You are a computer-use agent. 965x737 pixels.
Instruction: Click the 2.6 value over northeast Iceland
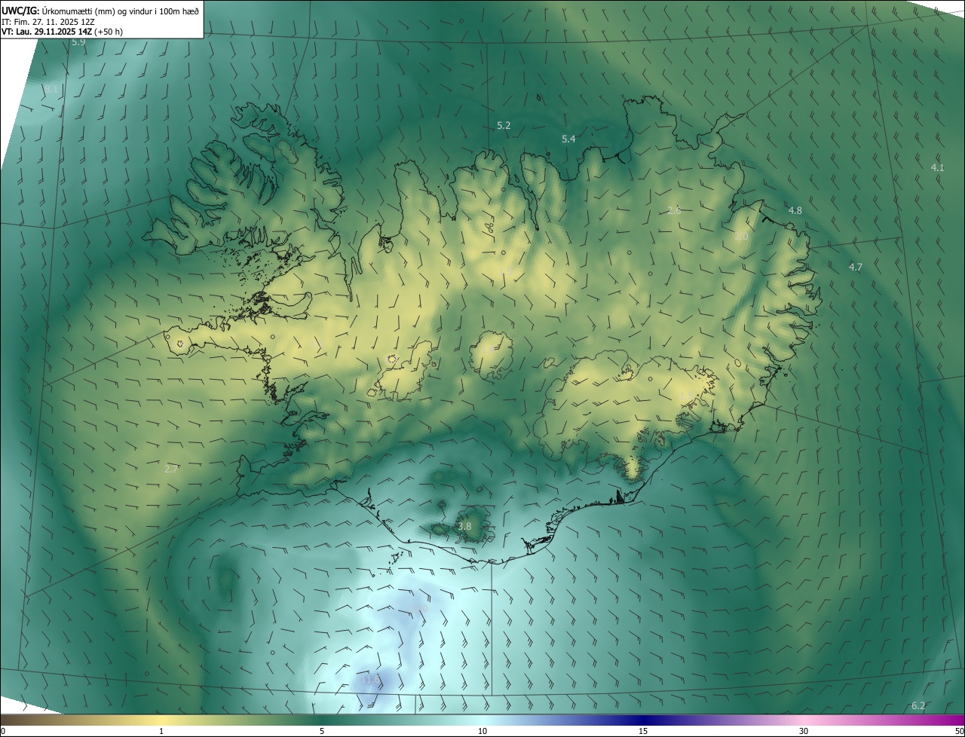(674, 210)
